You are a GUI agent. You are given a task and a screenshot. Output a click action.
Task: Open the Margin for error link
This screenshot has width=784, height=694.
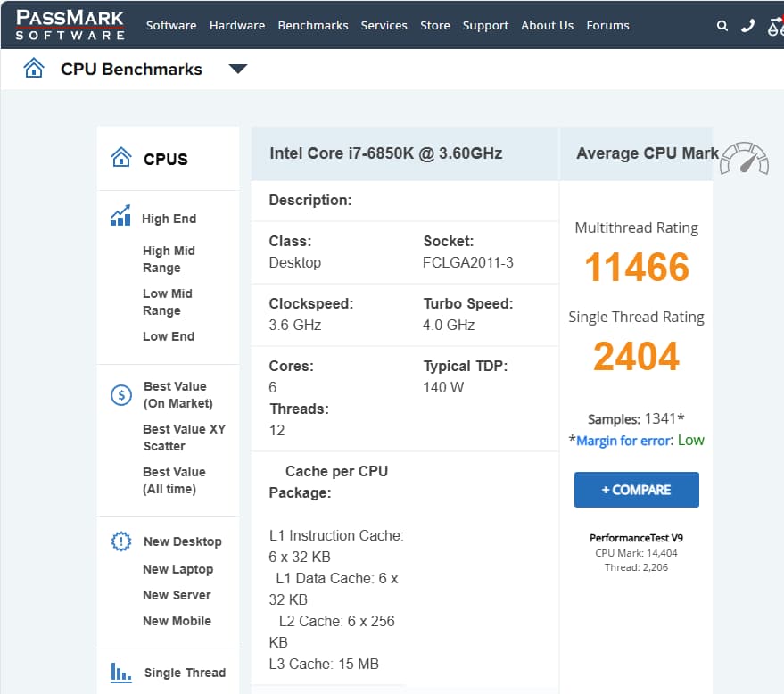[x=623, y=441]
